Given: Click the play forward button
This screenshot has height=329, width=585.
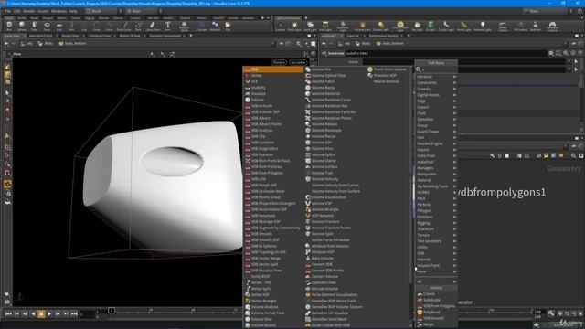Looking at the screenshot, I should (x=49, y=314).
